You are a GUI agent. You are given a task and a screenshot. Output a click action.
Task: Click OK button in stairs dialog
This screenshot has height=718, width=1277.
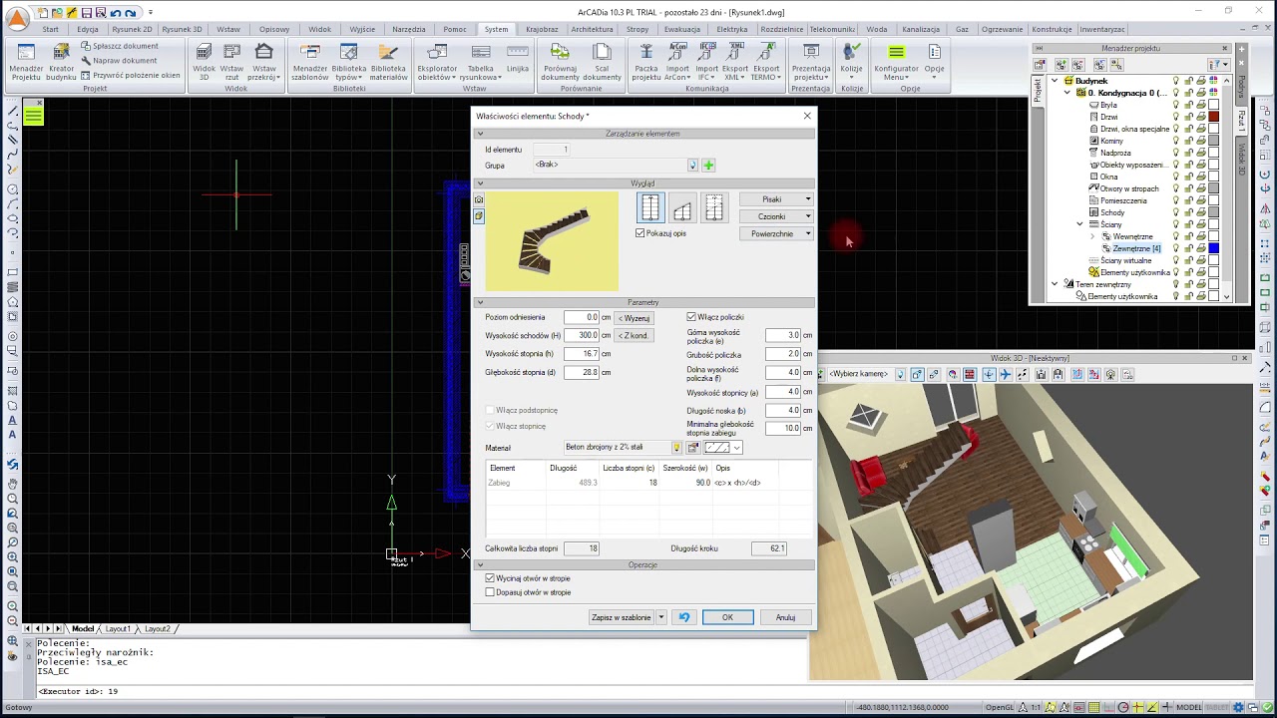pyautogui.click(x=727, y=617)
